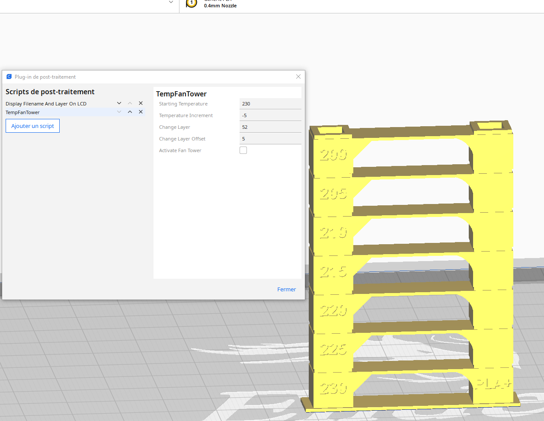Select the TempFanTower script entry
Viewport: 544px width, 421px height.
(x=22, y=112)
